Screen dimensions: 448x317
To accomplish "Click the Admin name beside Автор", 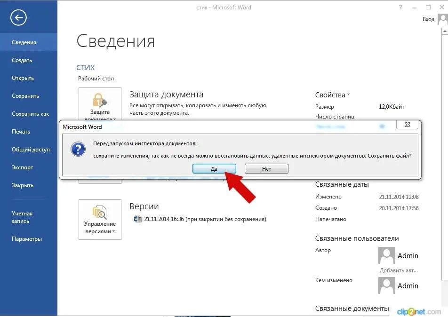I will point(408,256).
